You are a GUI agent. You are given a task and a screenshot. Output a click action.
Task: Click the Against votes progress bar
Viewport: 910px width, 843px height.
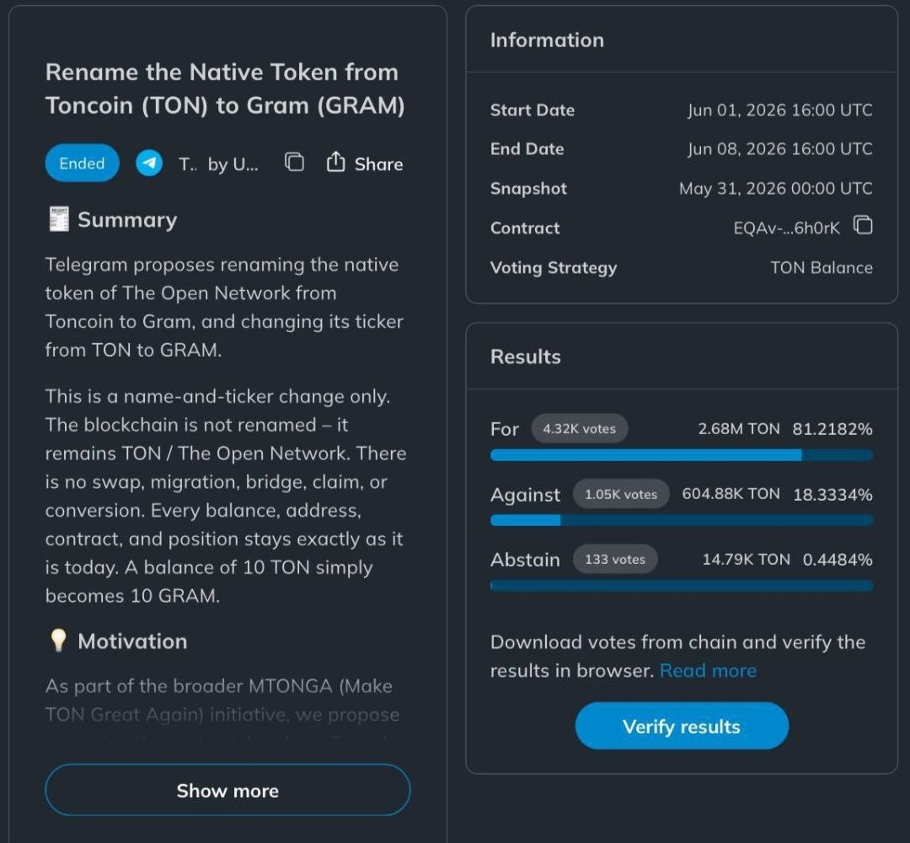682,520
